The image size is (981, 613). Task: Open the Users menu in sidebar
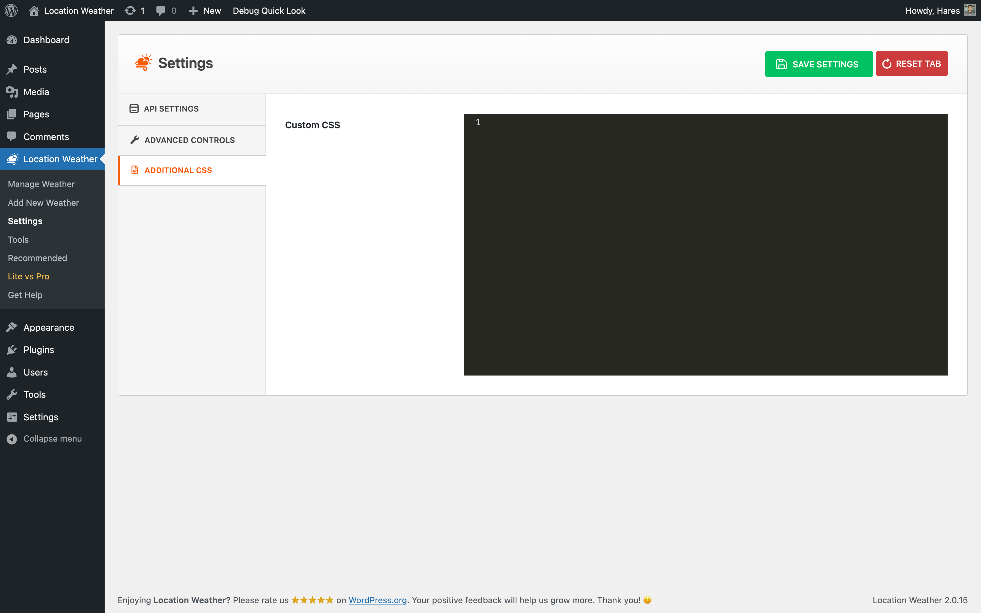click(35, 372)
